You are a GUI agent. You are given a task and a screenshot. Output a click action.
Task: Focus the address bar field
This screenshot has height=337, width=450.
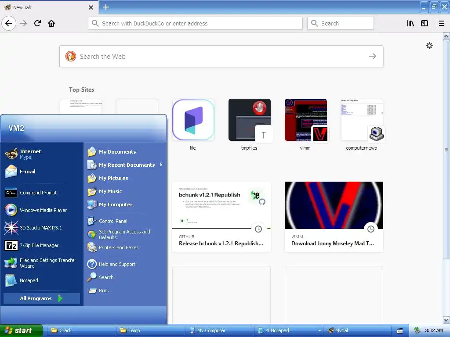(x=195, y=23)
